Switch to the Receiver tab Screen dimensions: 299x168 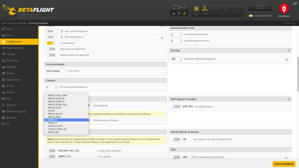click(11, 67)
